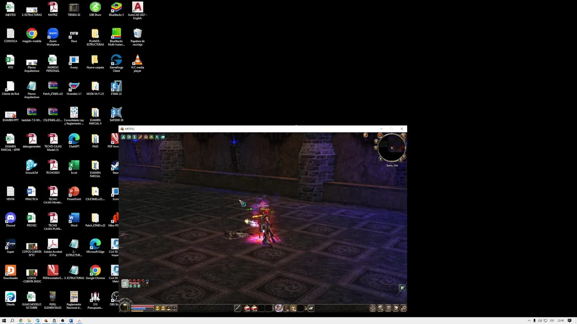Select the SmowlCM desktop icon
Screen dimensions: 577x324
coord(32,167)
